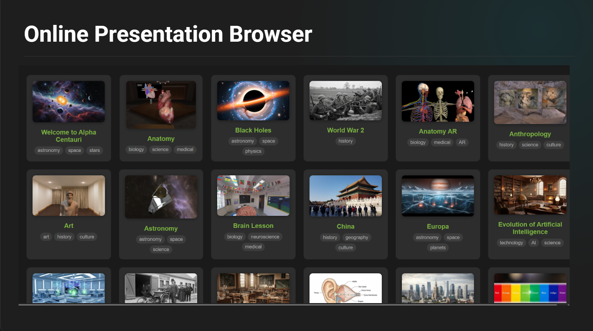Open the Art statue room thumbnail
The image size is (593, 331).
pos(69,195)
